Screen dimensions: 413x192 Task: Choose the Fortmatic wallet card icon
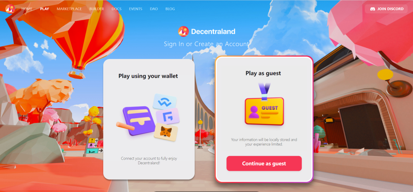tap(168, 116)
